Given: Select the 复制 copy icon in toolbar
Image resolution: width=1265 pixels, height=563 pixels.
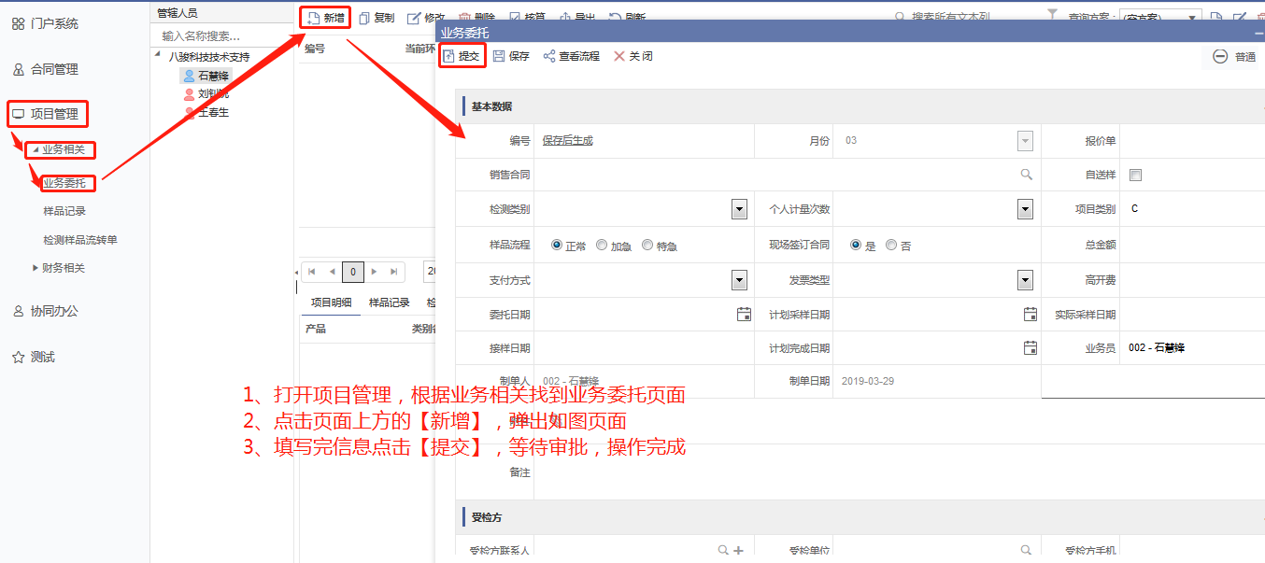Looking at the screenshot, I should [x=377, y=15].
